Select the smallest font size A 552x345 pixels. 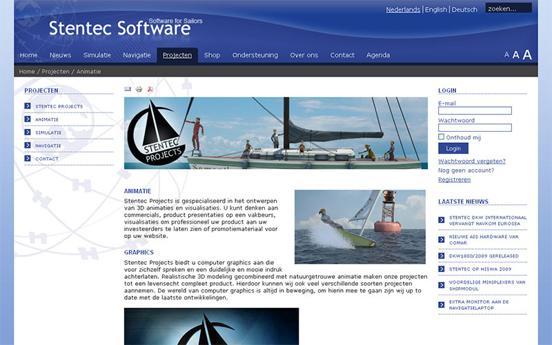pos(506,55)
